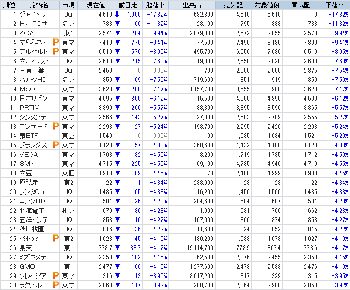This screenshot has width=350, height=290.
Task: Click ask price 2,100 in 大豆 row
Action: [x=243, y=173]
